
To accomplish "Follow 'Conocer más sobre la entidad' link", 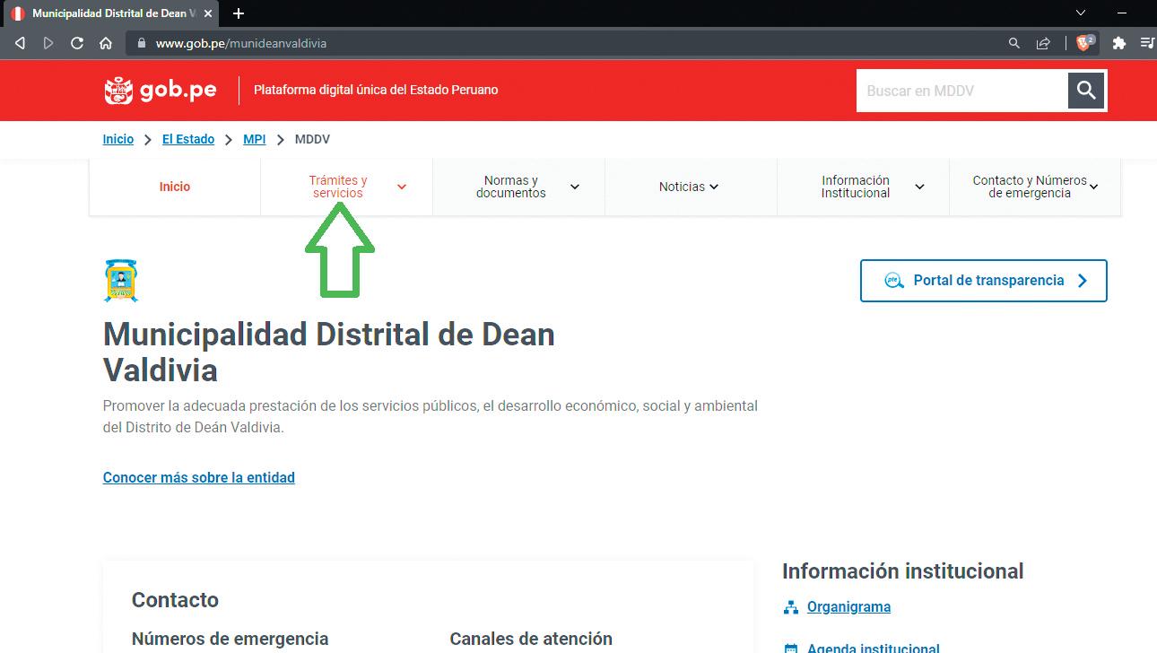I will [199, 477].
